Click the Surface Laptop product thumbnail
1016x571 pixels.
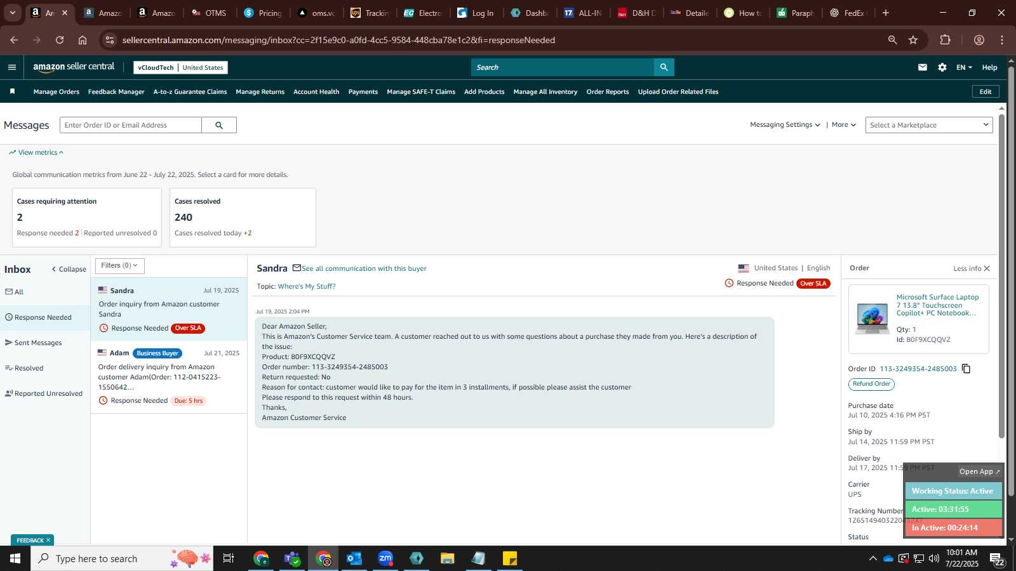tap(872, 318)
